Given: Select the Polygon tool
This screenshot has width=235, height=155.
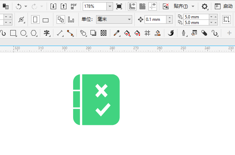Looking at the screenshot, I should pyautogui.click(x=34, y=33).
